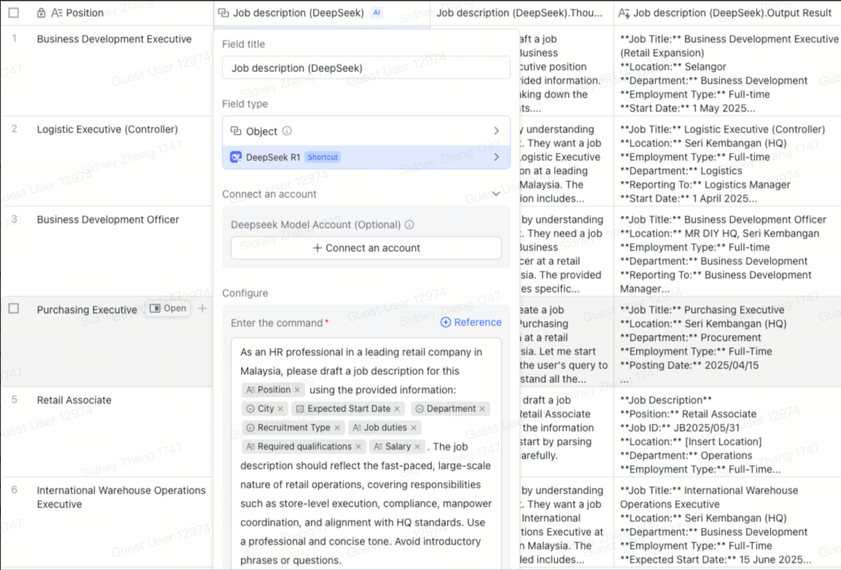Remove the Job duties tag
841x570 pixels.
[x=414, y=428]
